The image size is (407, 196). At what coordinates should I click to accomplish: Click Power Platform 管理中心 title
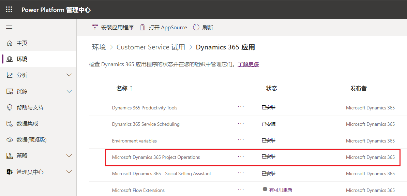click(56, 10)
